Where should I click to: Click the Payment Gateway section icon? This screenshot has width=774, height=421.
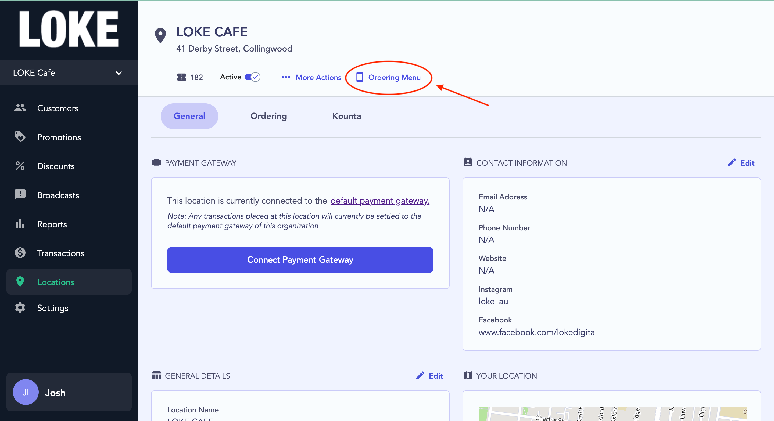click(156, 162)
